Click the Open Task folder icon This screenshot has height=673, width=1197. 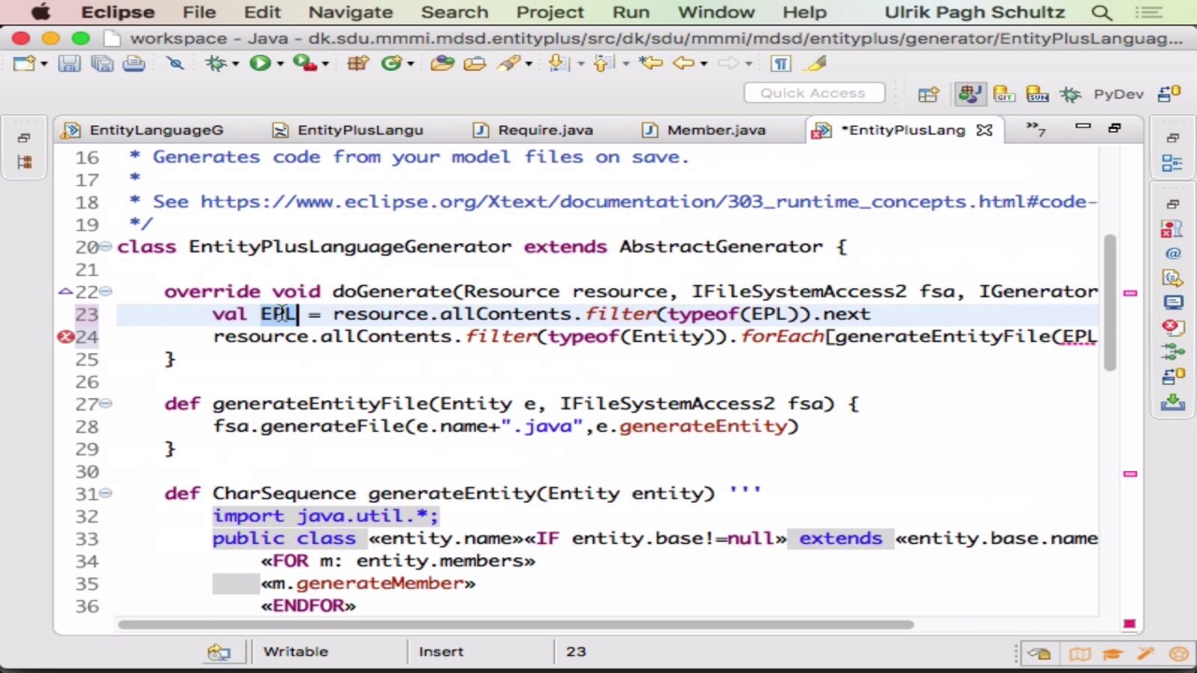point(474,64)
